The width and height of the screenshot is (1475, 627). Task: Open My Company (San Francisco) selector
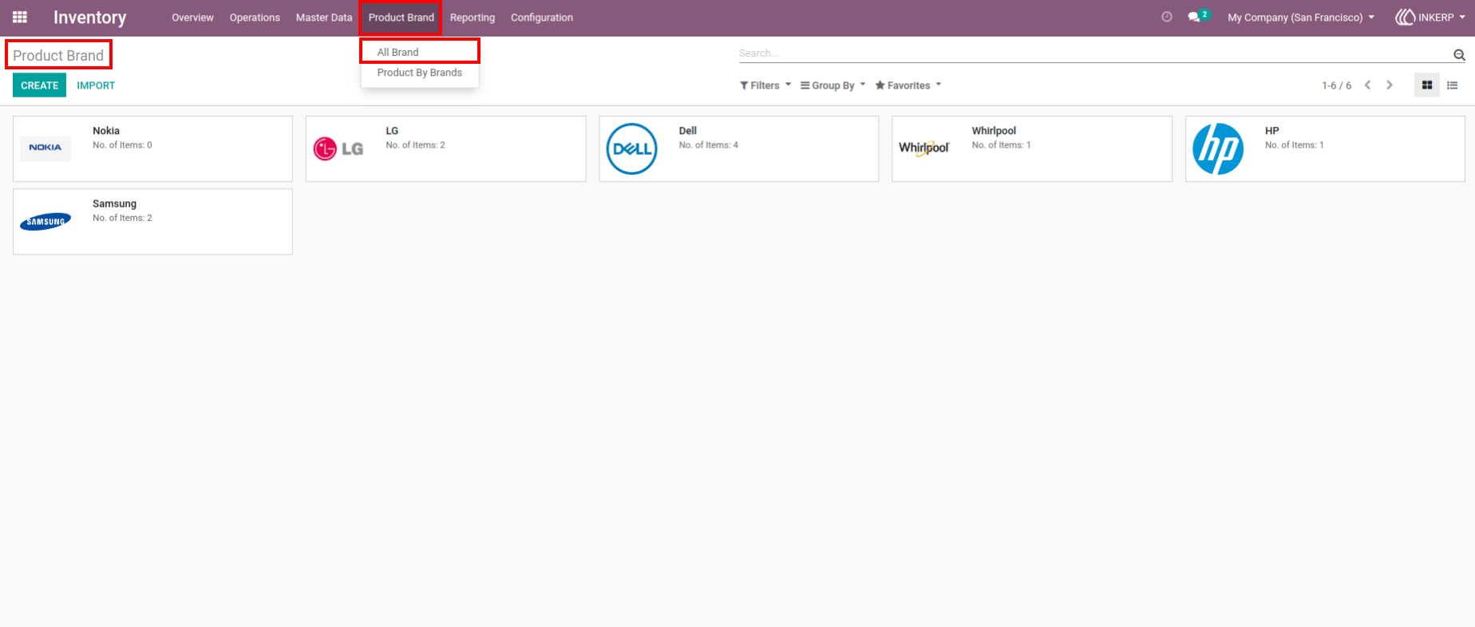tap(1301, 17)
